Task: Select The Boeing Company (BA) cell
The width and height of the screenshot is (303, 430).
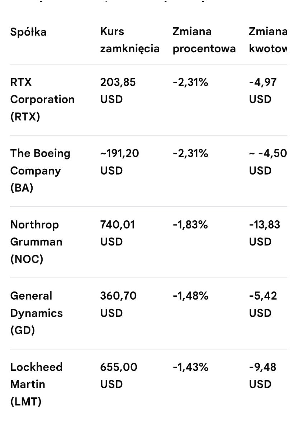Action: coord(40,171)
